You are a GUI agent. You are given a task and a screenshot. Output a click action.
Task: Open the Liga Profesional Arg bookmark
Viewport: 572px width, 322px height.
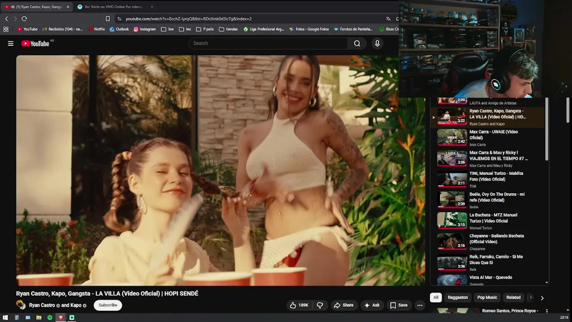[x=264, y=29]
